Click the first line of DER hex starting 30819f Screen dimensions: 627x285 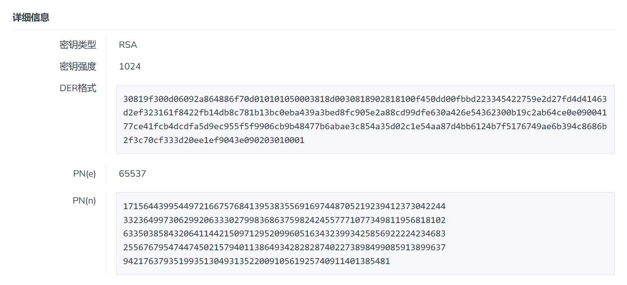tap(365, 99)
